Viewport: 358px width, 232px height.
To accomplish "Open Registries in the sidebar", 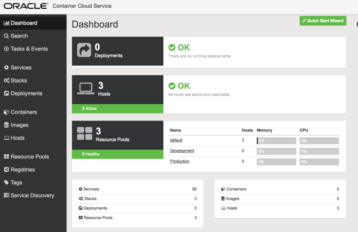I will coord(33,170).
